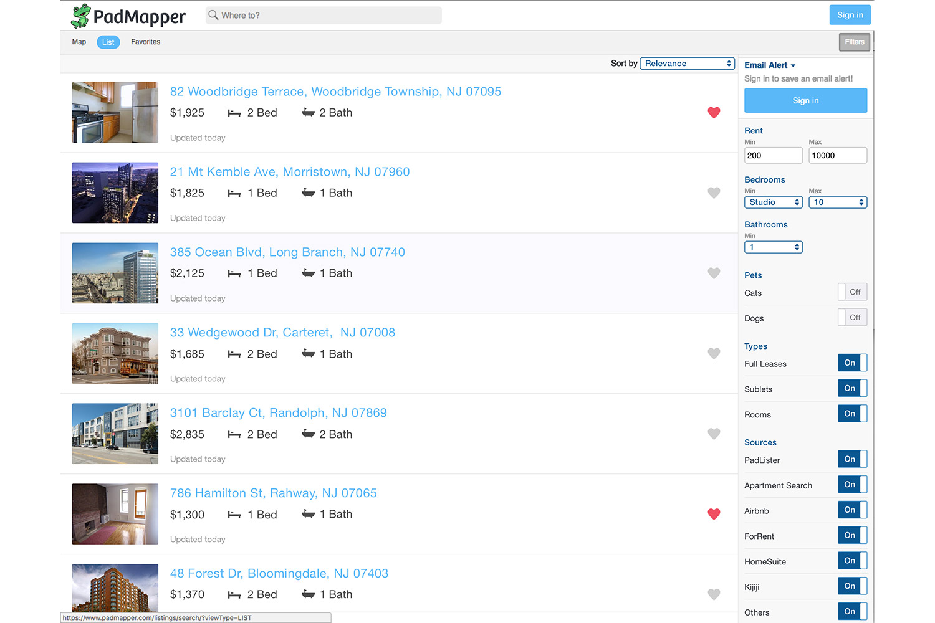
Task: Open the 3101 Barclay Ct listing link
Action: click(x=279, y=412)
